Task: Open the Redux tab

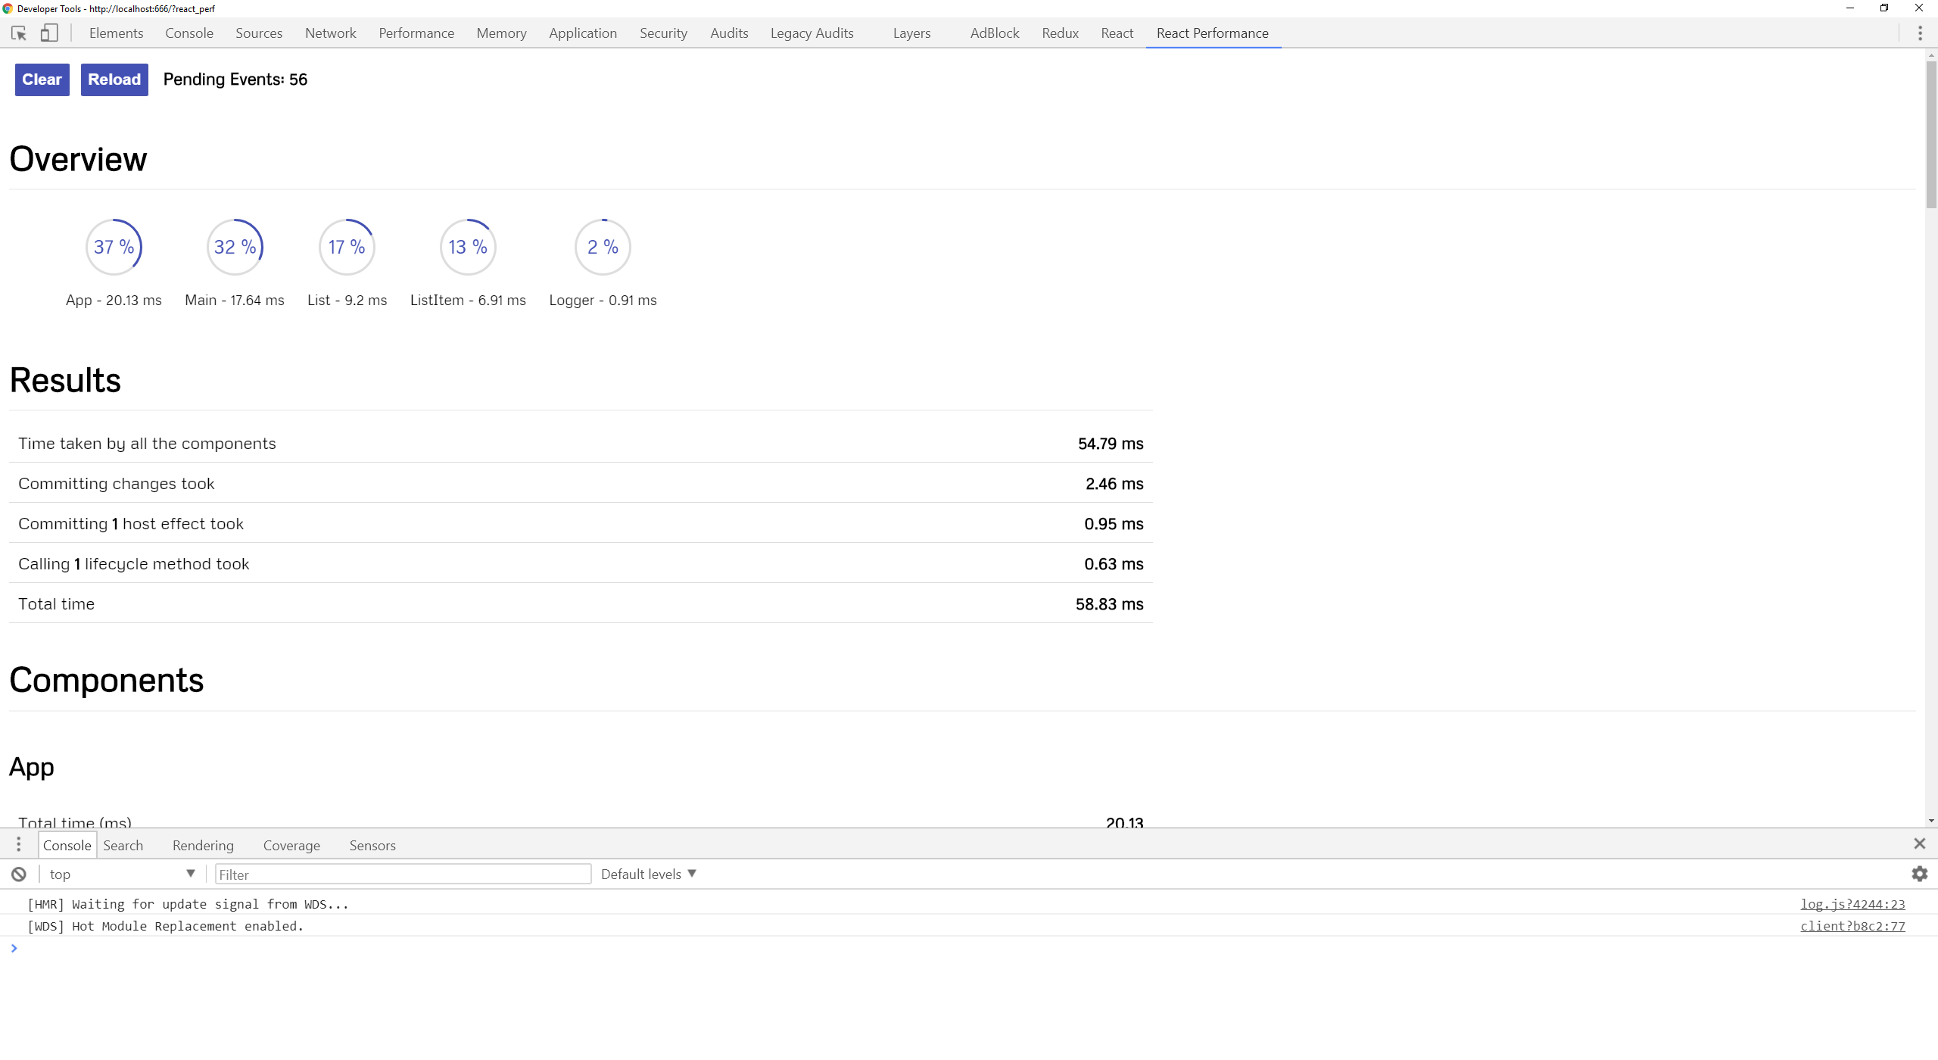Action: pos(1060,33)
